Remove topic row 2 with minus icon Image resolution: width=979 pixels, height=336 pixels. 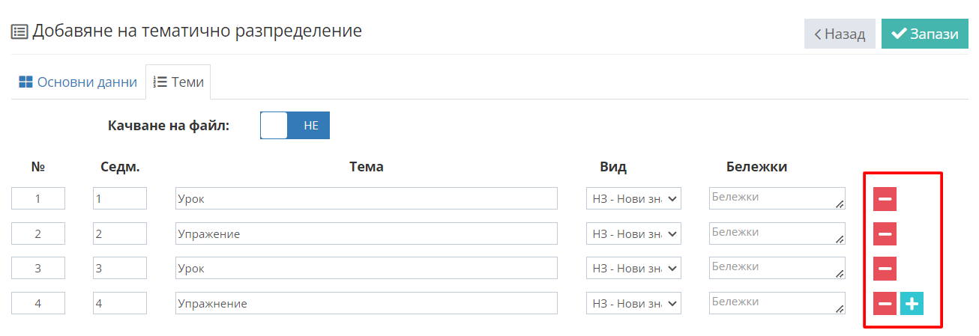click(885, 233)
